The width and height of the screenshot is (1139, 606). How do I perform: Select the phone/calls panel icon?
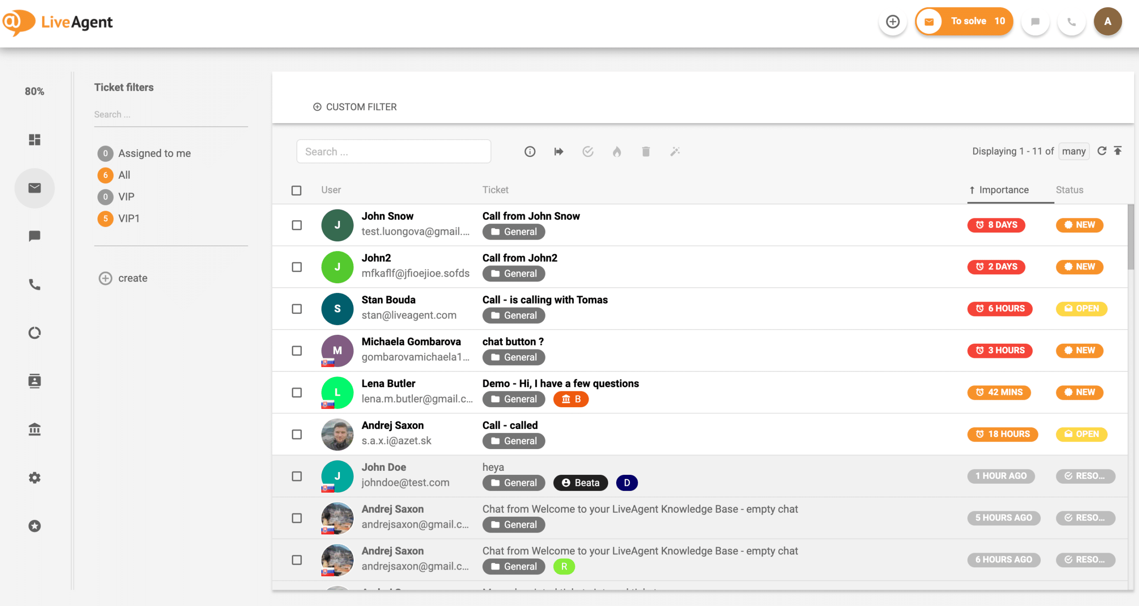[x=34, y=285]
